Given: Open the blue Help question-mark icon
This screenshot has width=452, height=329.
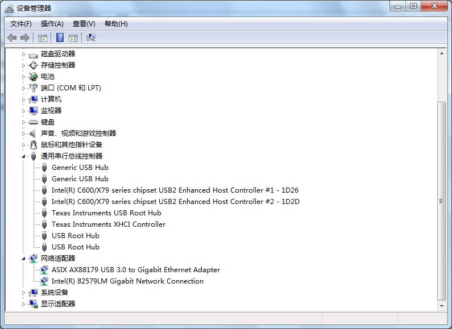Looking at the screenshot, I should tap(60, 38).
